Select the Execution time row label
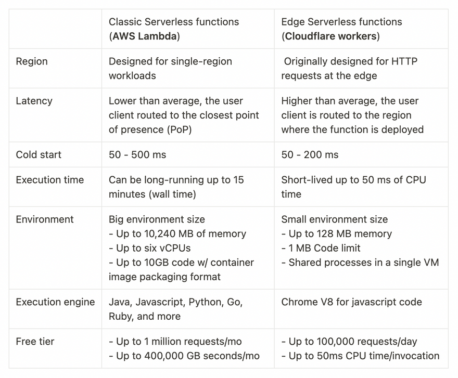Viewport: 458px width, 378px height. [x=50, y=180]
